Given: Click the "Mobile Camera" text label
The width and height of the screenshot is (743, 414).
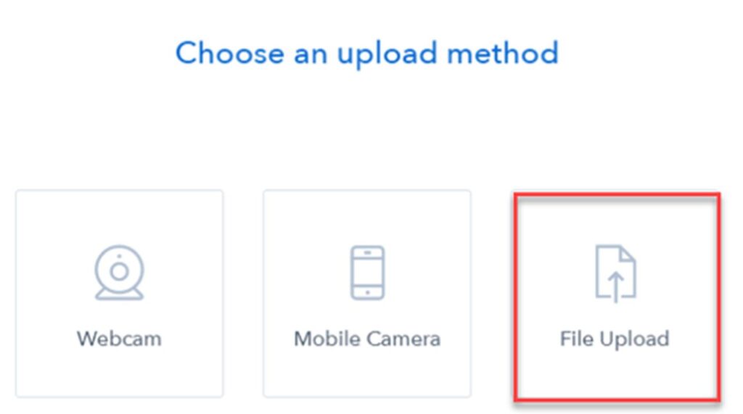Looking at the screenshot, I should [367, 339].
